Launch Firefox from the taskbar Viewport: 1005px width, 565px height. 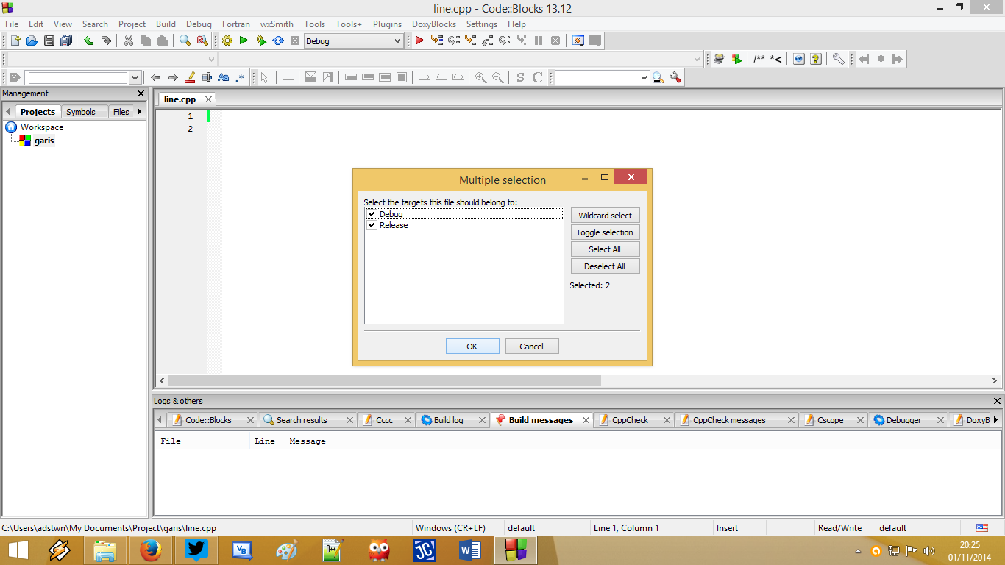click(x=150, y=550)
